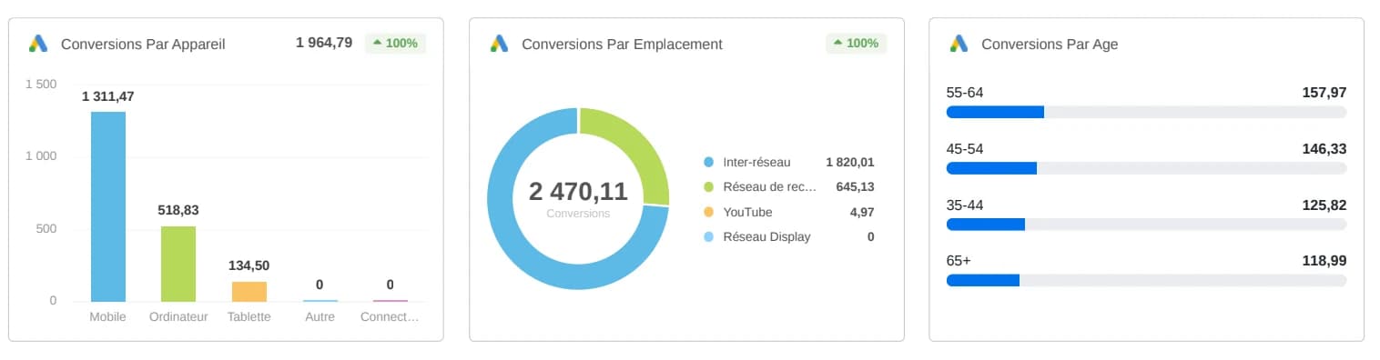Click the Mobile axis label
This screenshot has width=1380, height=360.
(x=108, y=317)
